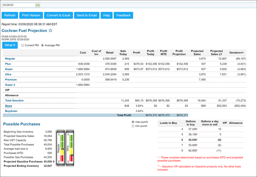
Task: Click the Average load size value 8,900
Action: [x=49, y=149]
